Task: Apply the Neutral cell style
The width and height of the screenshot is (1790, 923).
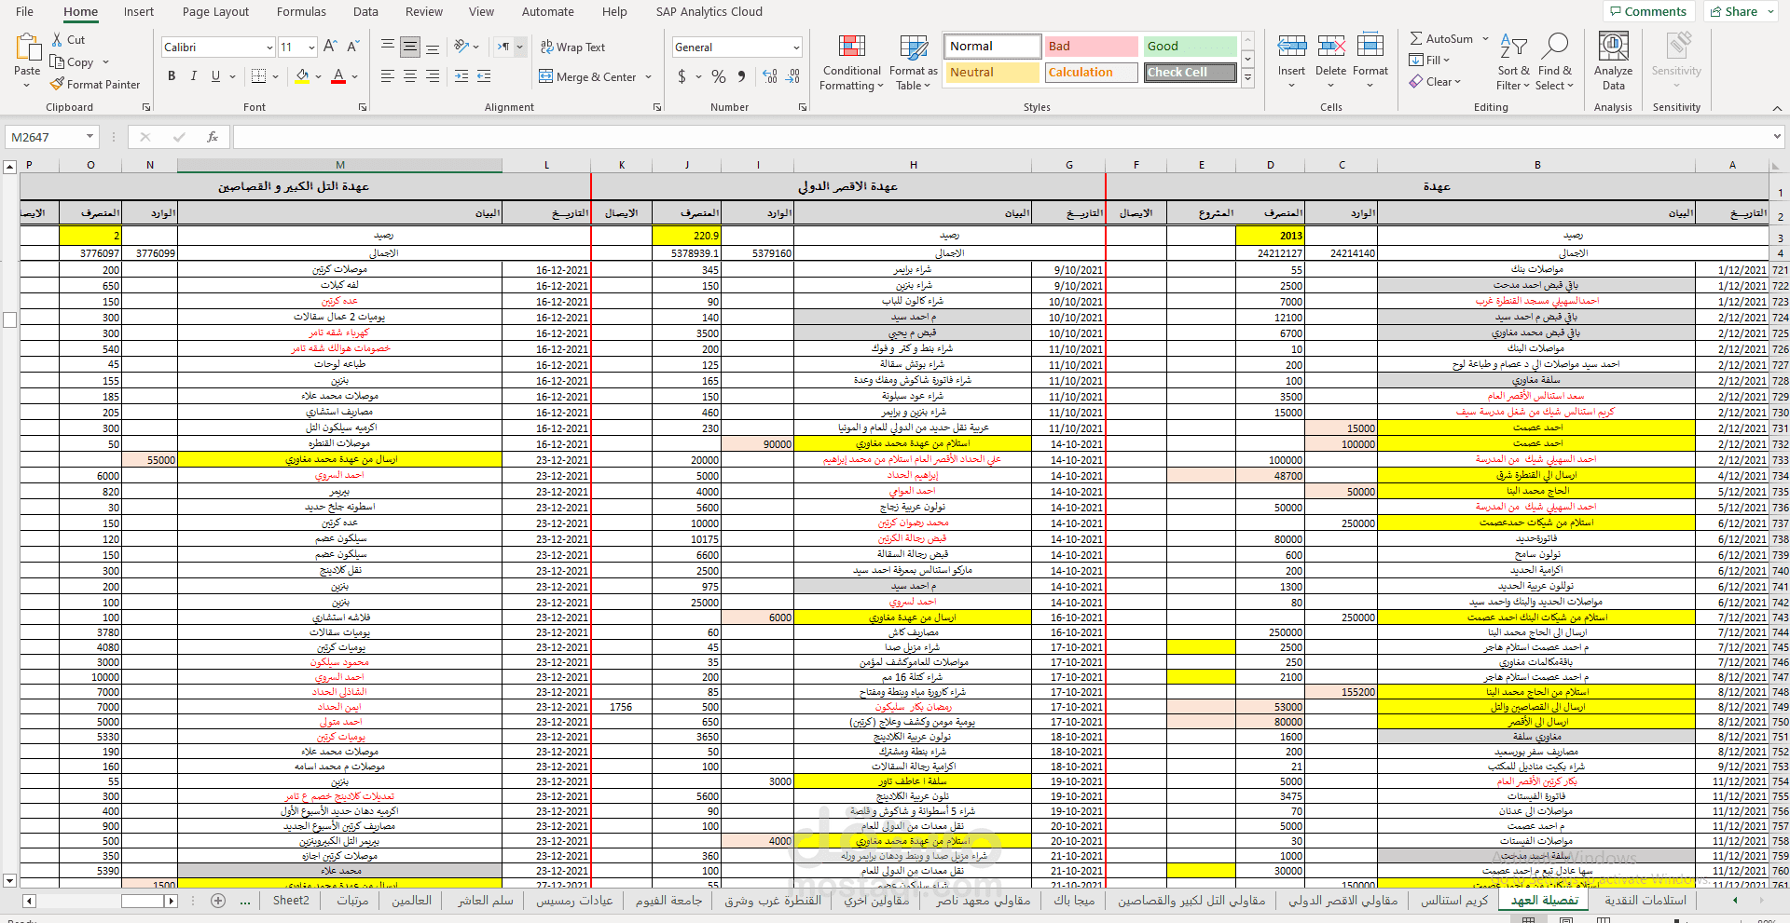Action: (992, 73)
